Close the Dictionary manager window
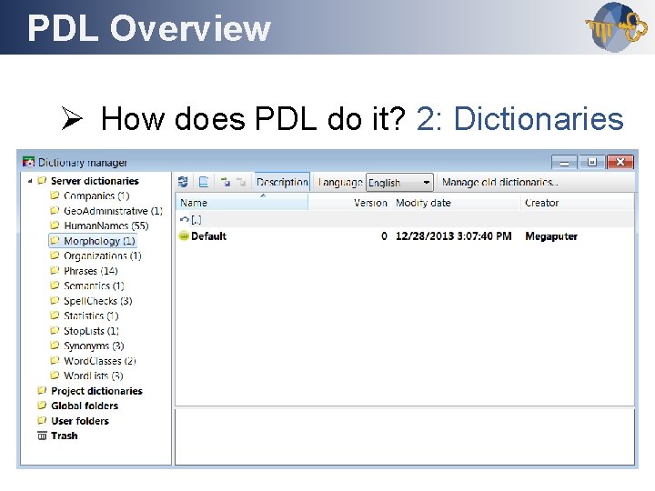The height and width of the screenshot is (491, 655). coord(620,162)
